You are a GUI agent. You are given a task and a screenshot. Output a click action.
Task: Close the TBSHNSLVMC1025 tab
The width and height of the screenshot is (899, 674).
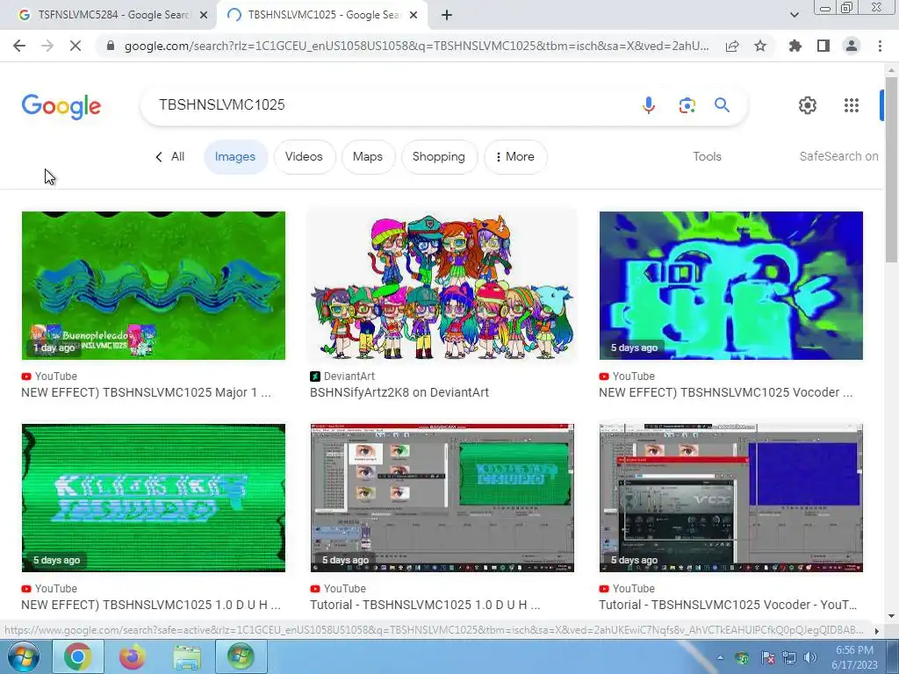click(x=414, y=15)
